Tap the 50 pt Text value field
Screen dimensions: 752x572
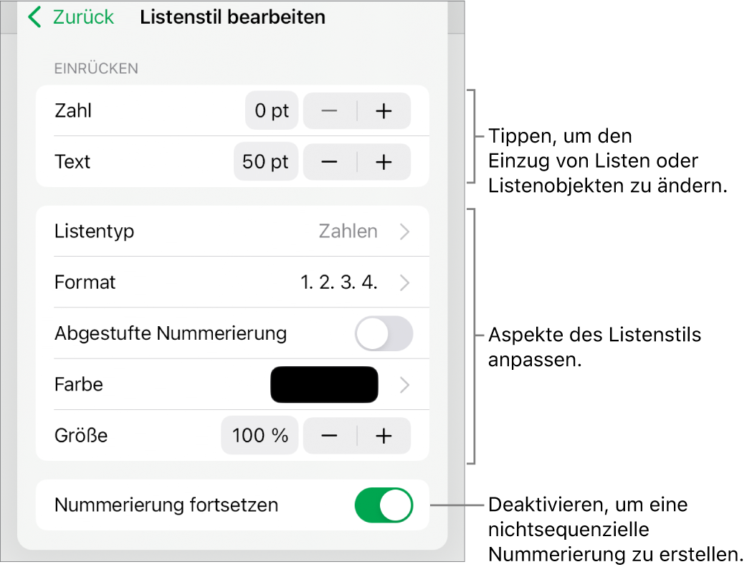[266, 162]
